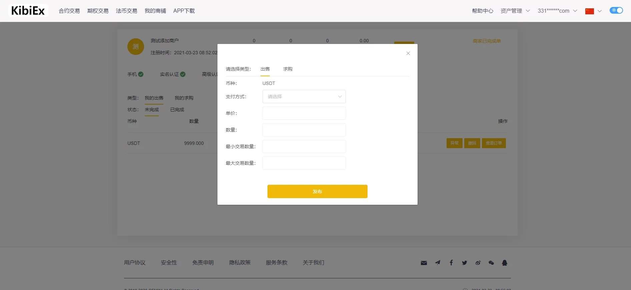Image resolution: width=631 pixels, height=290 pixels.
Task: Click the 测试添加商户 merchant name
Action: click(164, 41)
